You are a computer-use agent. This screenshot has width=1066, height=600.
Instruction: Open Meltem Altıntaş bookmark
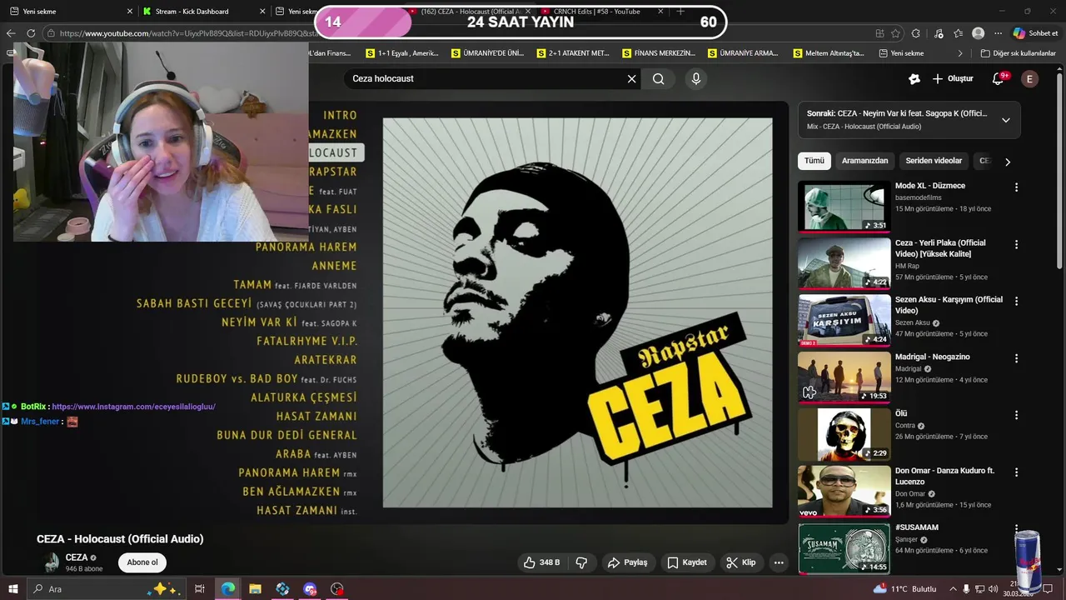828,53
